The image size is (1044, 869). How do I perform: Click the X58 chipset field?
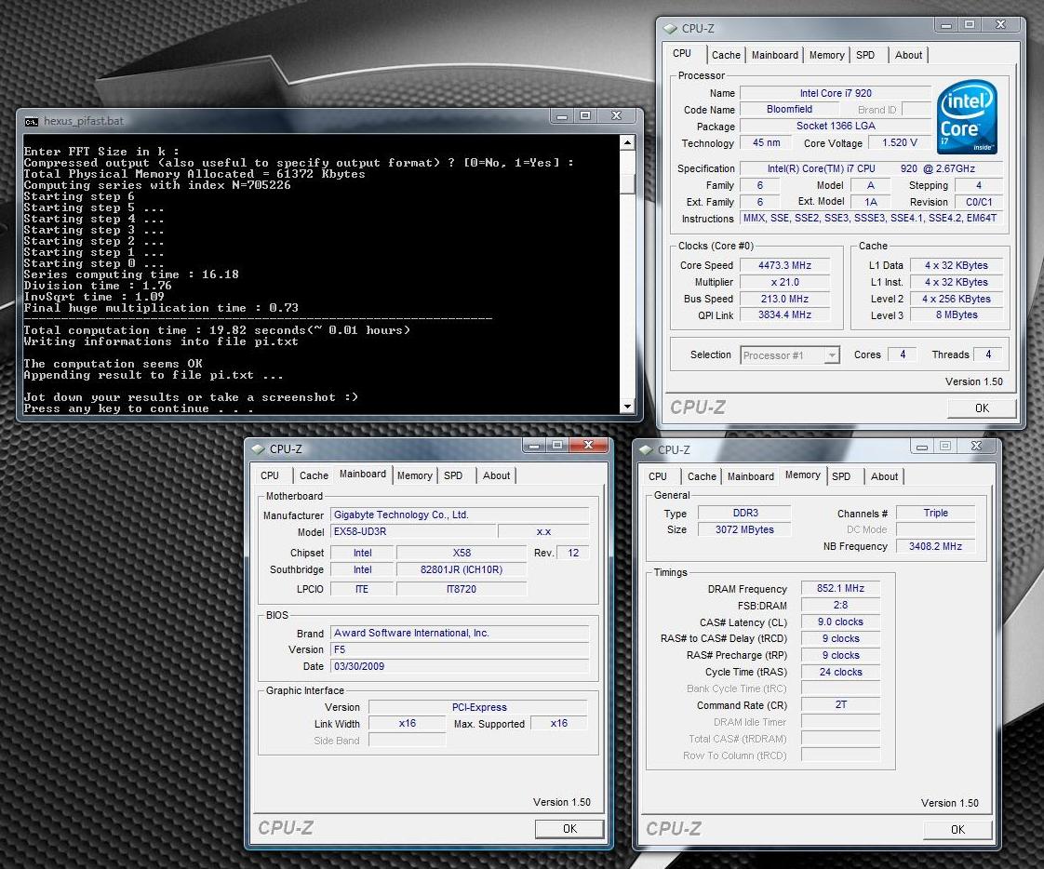click(x=462, y=553)
